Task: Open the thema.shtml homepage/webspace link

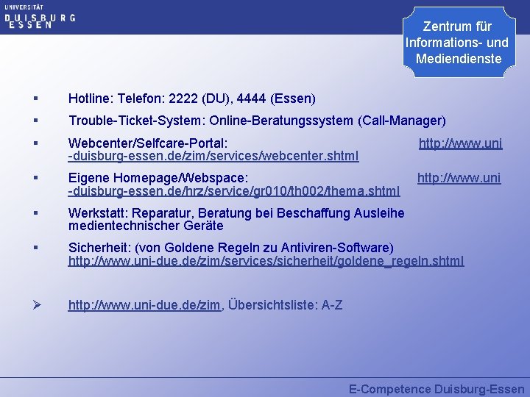Action: (x=234, y=191)
